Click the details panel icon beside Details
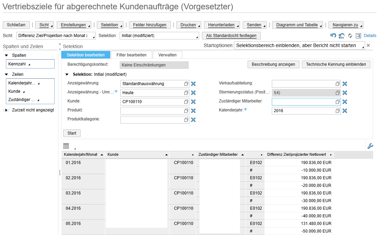This screenshot has width=379, height=235. (x=359, y=36)
